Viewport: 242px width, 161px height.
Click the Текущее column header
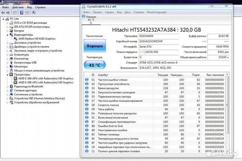click(161, 75)
